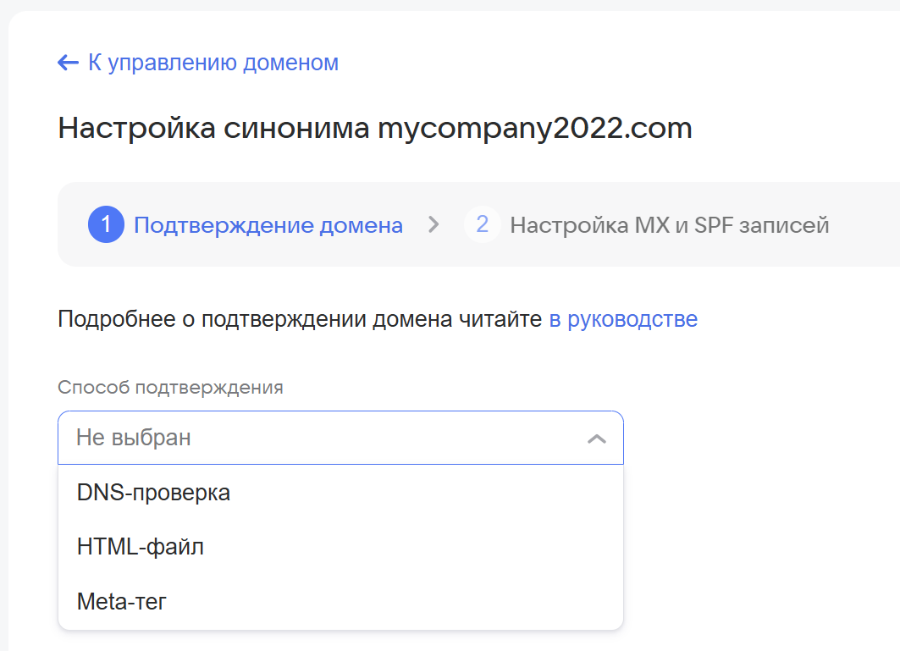Click the chevron separator between the steps
Screen dimensions: 900x651
433,225
